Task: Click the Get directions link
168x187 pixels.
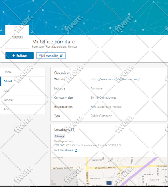Action: pyautogui.click(x=64, y=150)
